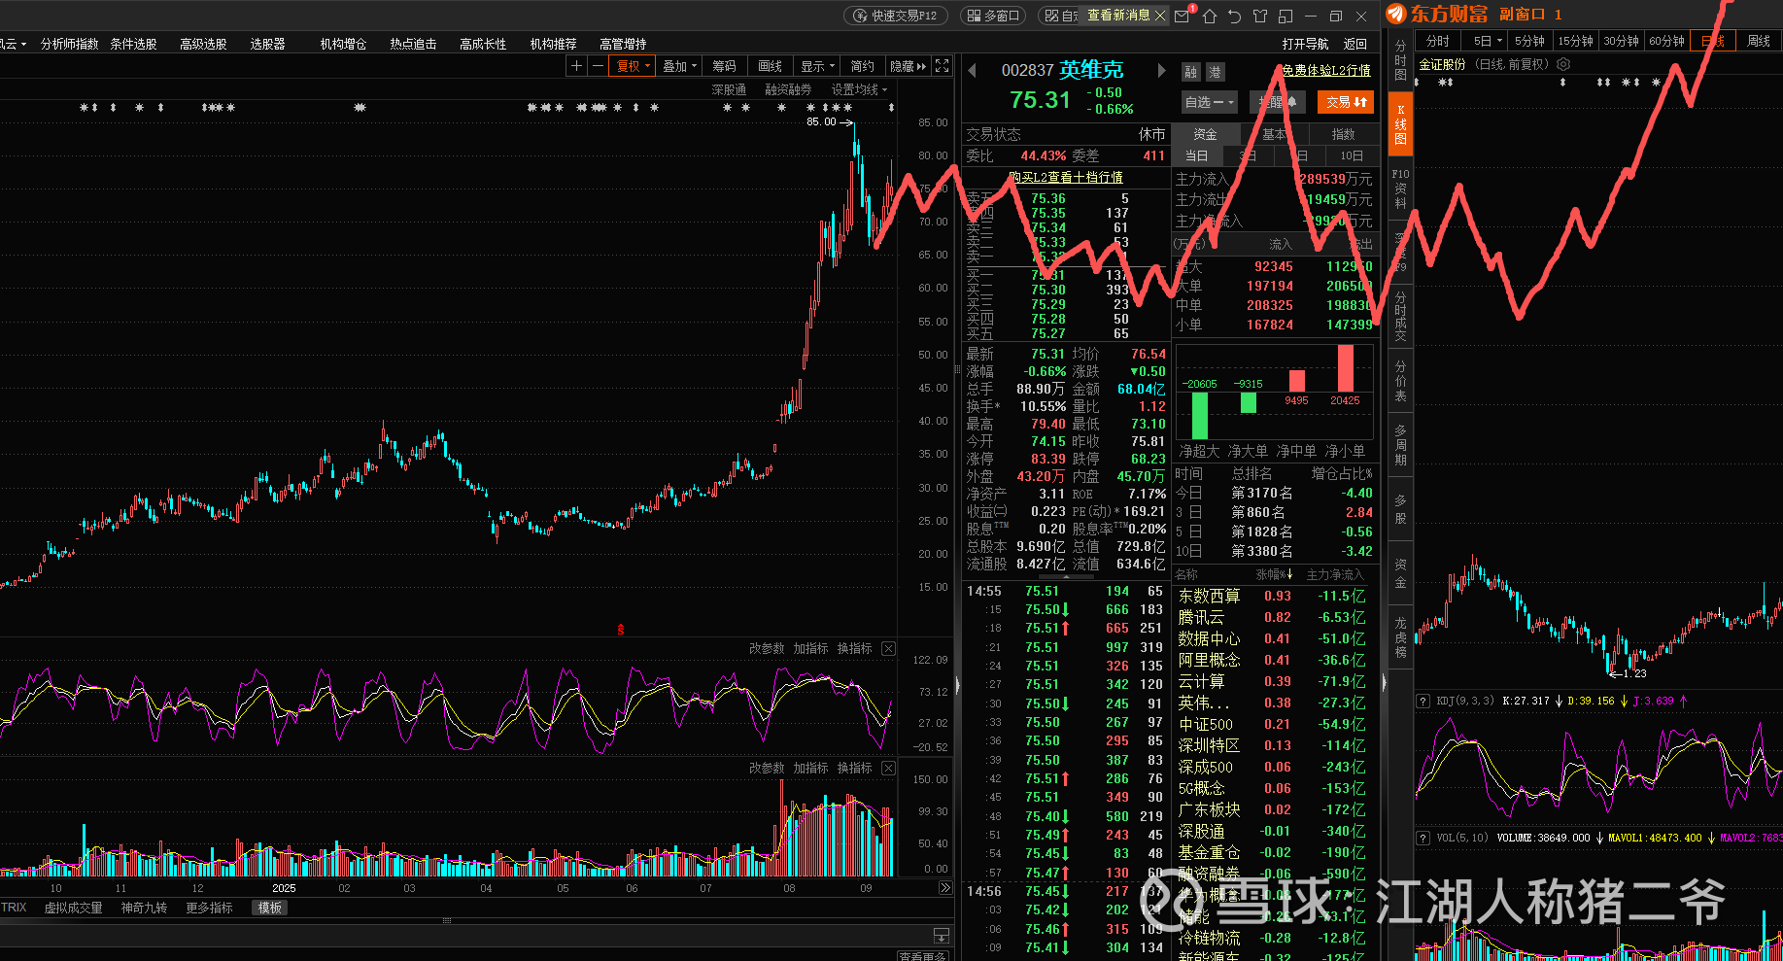1783x961 pixels.
Task: Expand the 隐藏 side panel toggle
Action: pyautogui.click(x=908, y=66)
